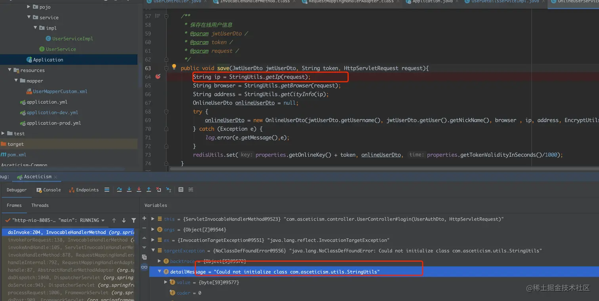Open the Endpoints tab
This screenshot has width=599, height=301.
84,190
